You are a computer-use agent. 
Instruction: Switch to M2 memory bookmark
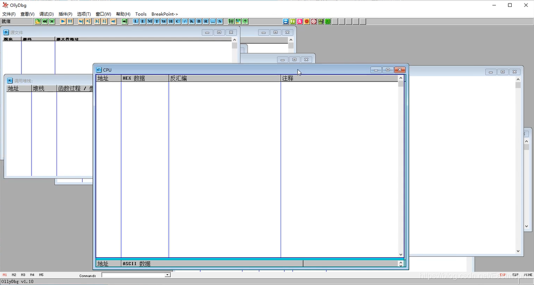tap(14, 275)
